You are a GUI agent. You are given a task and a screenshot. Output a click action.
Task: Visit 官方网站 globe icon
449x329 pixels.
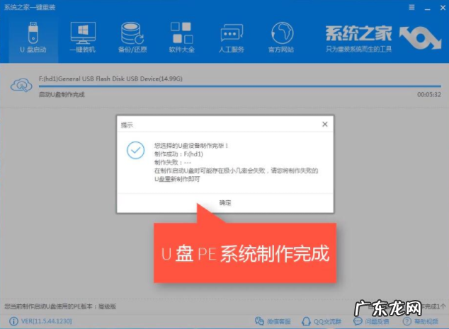pos(281,37)
